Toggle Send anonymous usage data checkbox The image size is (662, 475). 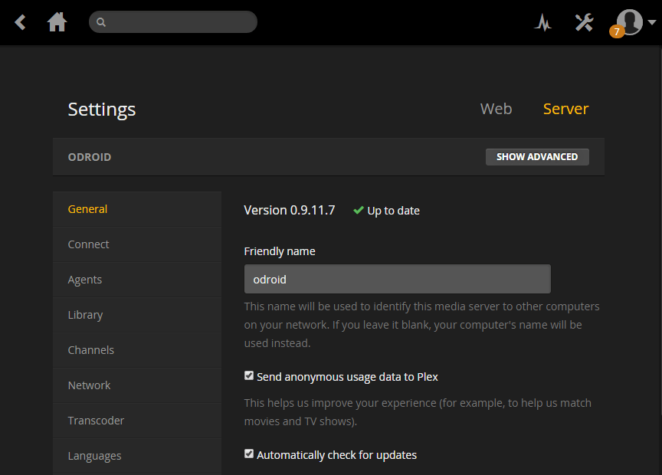[x=249, y=376]
